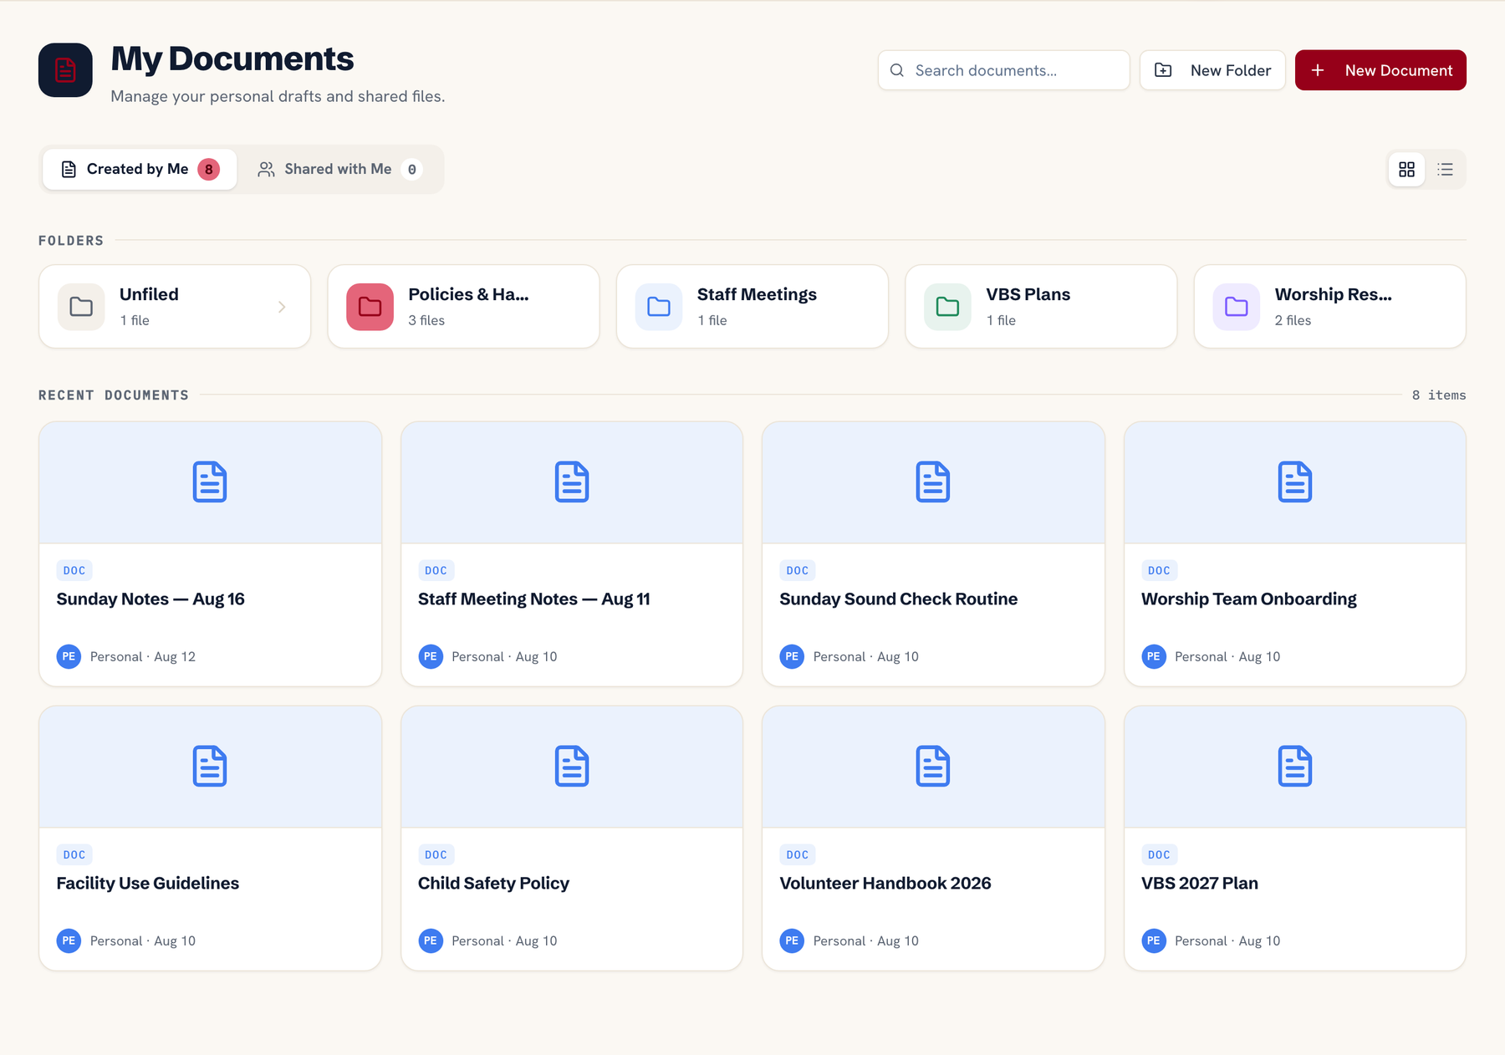Click the 8 items count label
This screenshot has width=1505, height=1055.
[x=1439, y=395]
